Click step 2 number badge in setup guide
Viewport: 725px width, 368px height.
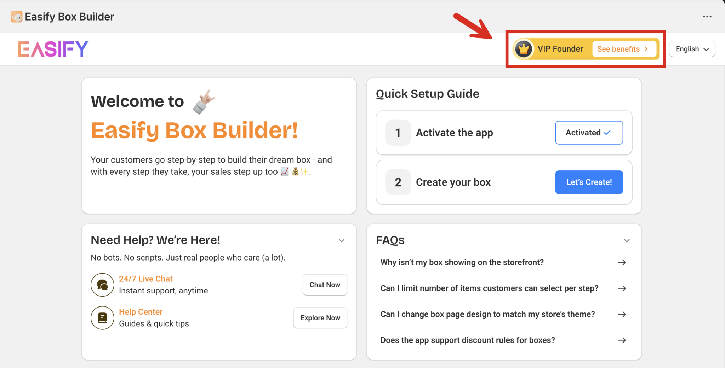tap(398, 182)
